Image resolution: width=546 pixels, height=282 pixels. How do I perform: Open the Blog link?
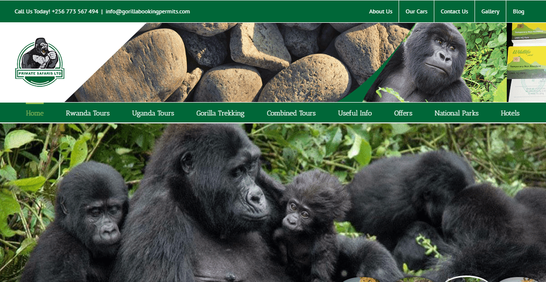pos(518,11)
